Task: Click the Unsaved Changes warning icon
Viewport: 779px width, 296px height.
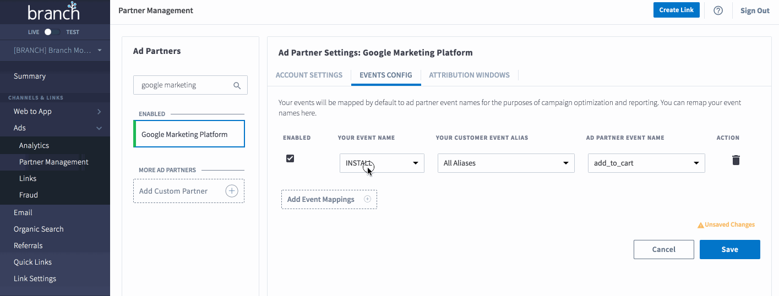Action: click(700, 225)
